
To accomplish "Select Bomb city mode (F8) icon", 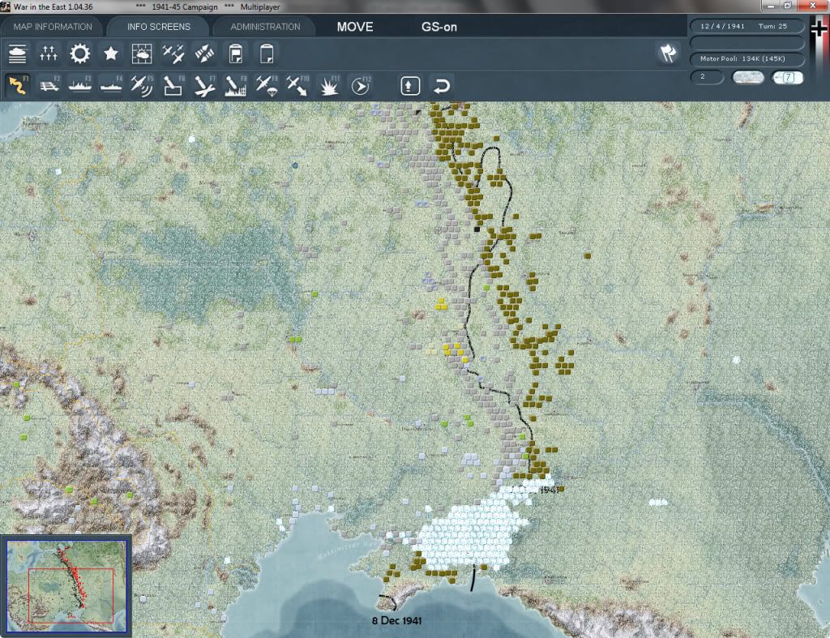I will pyautogui.click(x=236, y=85).
